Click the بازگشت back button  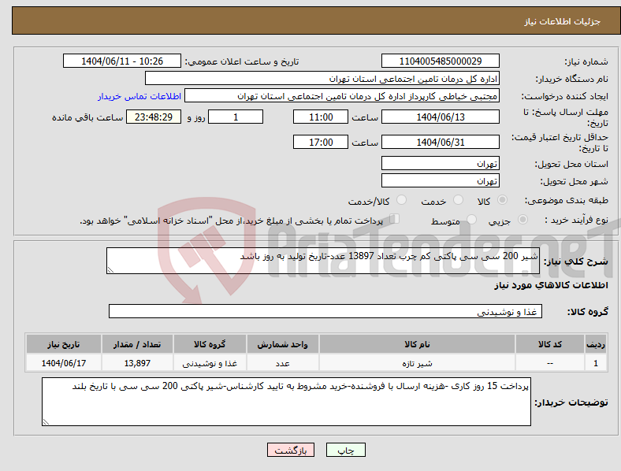[291, 450]
